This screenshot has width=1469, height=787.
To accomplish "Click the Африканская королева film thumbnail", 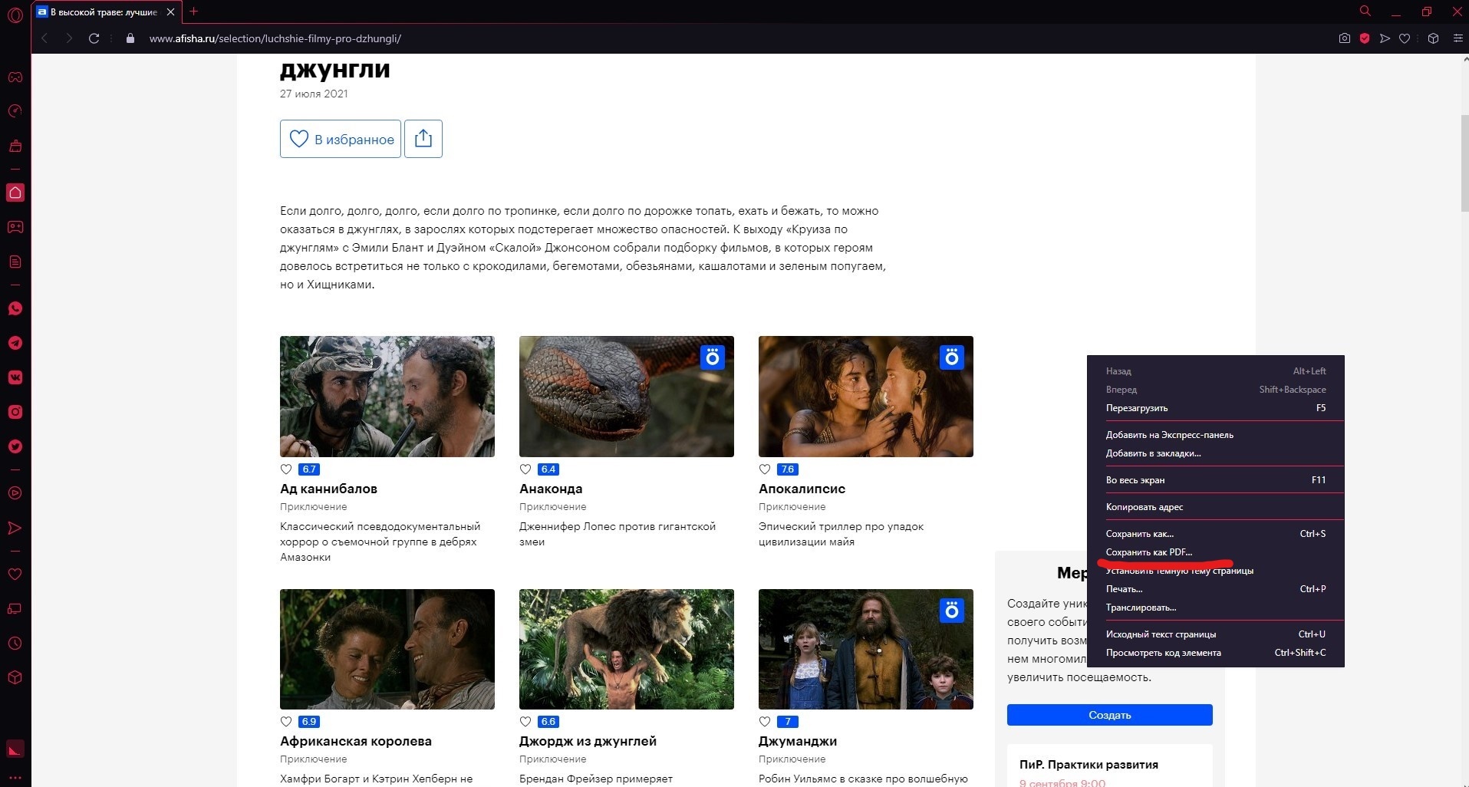I will (387, 649).
